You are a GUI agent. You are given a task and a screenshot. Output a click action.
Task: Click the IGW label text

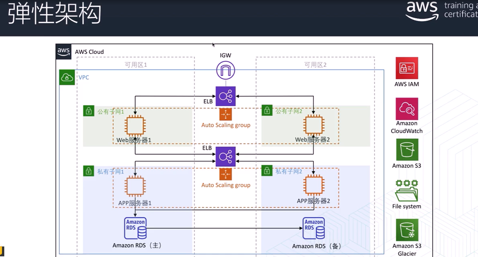(x=226, y=55)
